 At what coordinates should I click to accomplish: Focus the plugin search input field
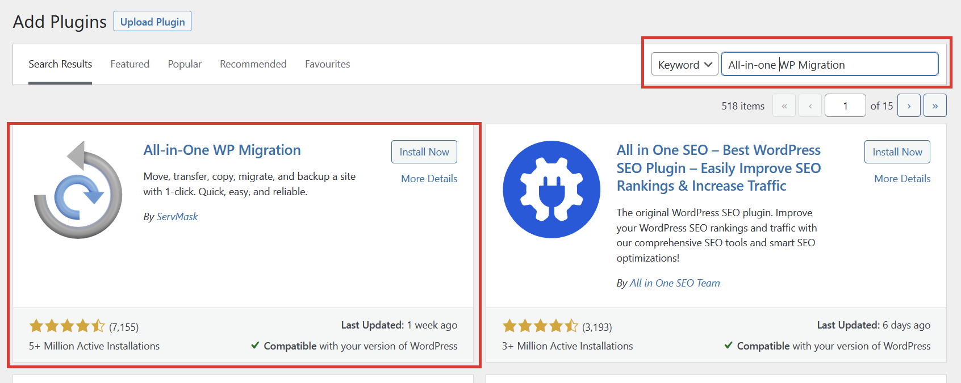click(x=829, y=64)
